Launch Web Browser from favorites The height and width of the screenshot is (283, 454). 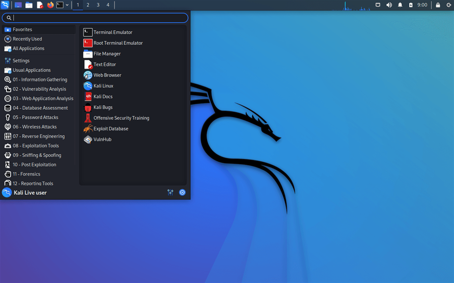click(133, 75)
